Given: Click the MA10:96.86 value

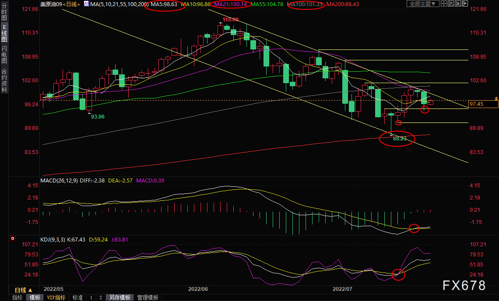Looking at the screenshot, I should point(195,4).
